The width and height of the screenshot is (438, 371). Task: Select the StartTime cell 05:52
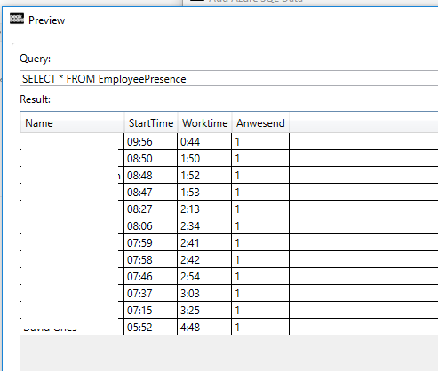coord(150,327)
